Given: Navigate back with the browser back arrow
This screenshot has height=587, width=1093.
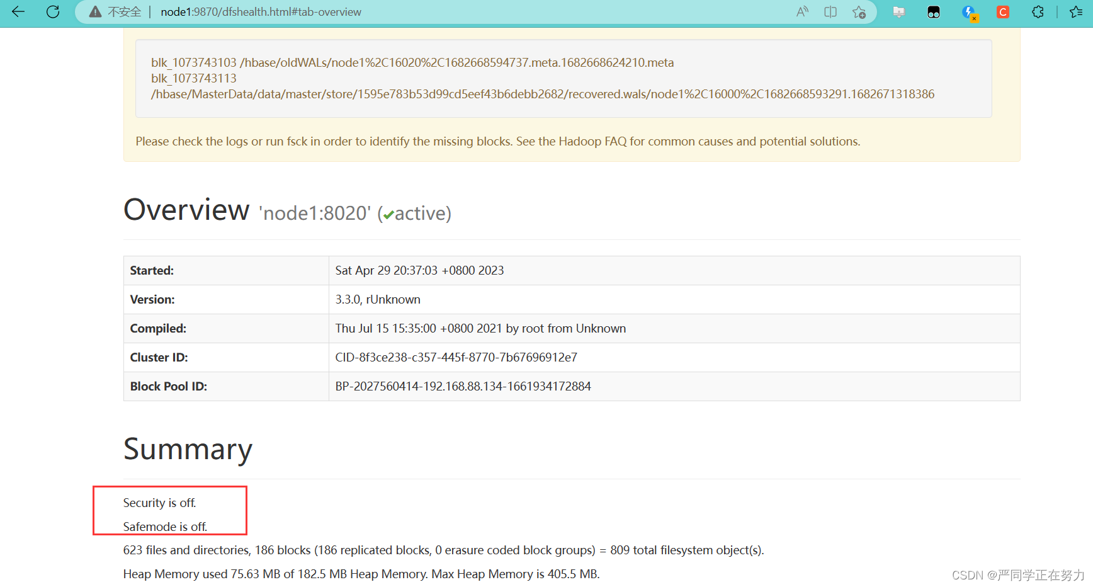Looking at the screenshot, I should 18,12.
